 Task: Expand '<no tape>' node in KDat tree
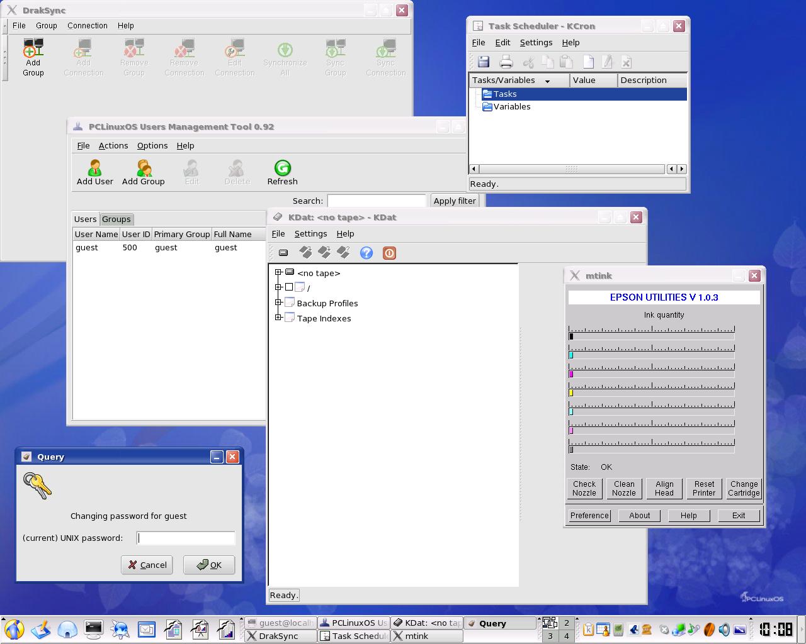point(278,272)
